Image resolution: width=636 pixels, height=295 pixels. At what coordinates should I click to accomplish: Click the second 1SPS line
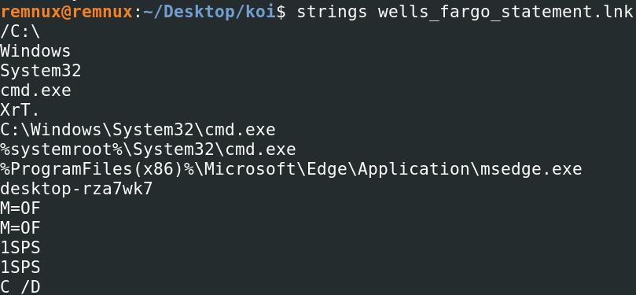[x=20, y=267]
